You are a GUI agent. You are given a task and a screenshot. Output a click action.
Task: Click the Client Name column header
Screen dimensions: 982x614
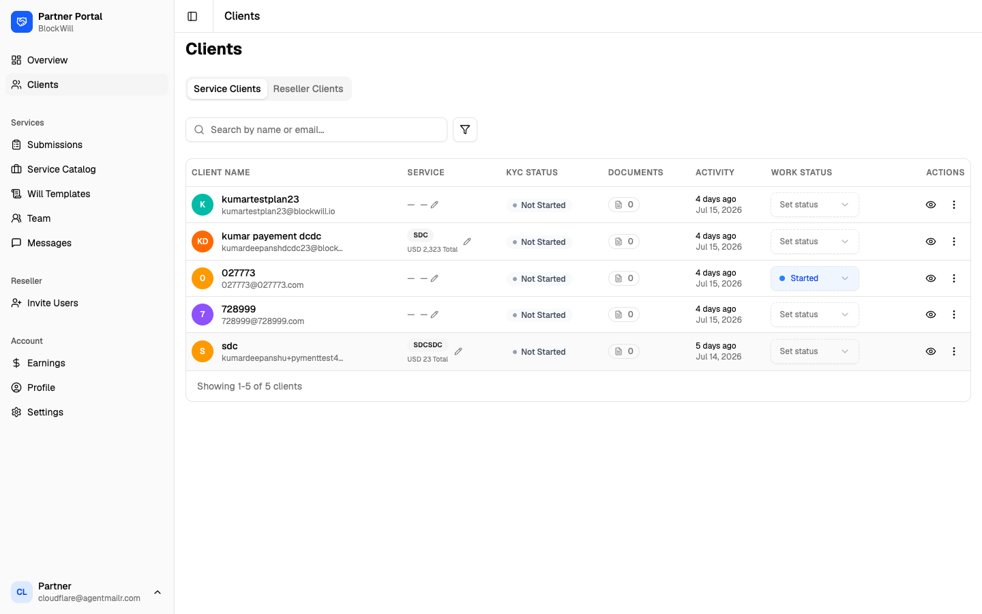click(x=221, y=173)
